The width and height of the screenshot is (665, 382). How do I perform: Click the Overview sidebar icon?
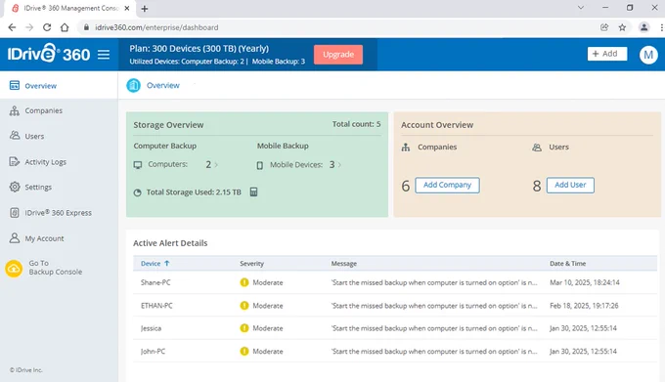(x=15, y=86)
